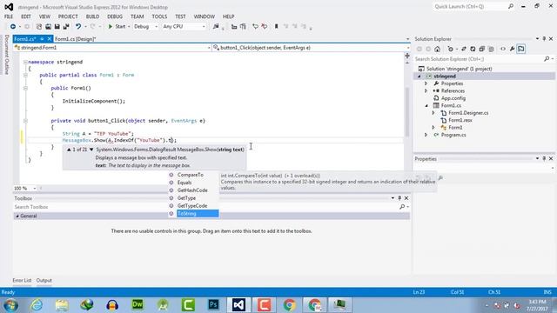
Task: Open the EDIT menu
Action: point(26,17)
